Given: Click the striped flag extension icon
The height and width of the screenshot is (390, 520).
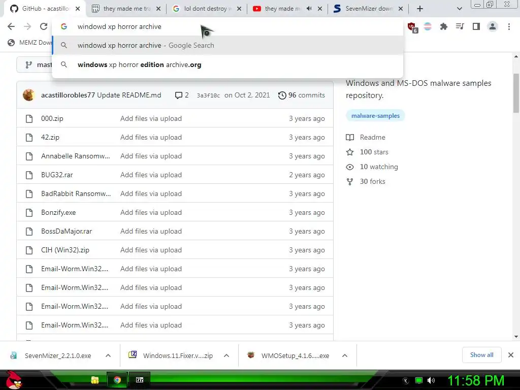Looking at the screenshot, I should 428,26.
